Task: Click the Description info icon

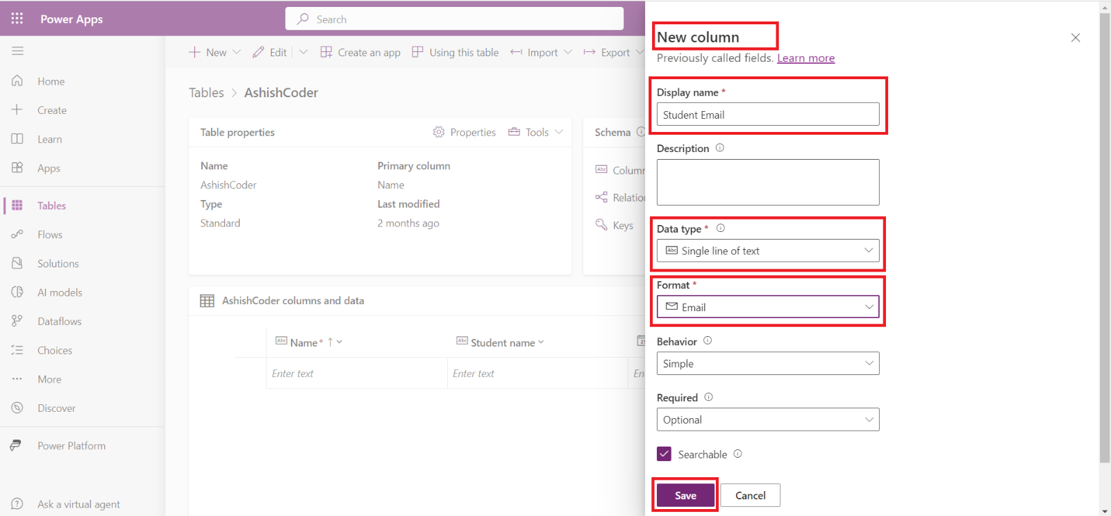Action: [x=720, y=148]
